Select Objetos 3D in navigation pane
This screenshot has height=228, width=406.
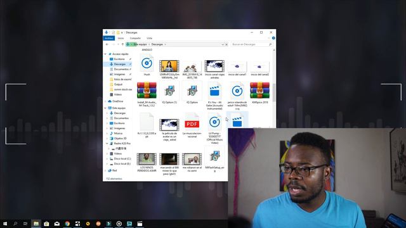tap(120, 139)
